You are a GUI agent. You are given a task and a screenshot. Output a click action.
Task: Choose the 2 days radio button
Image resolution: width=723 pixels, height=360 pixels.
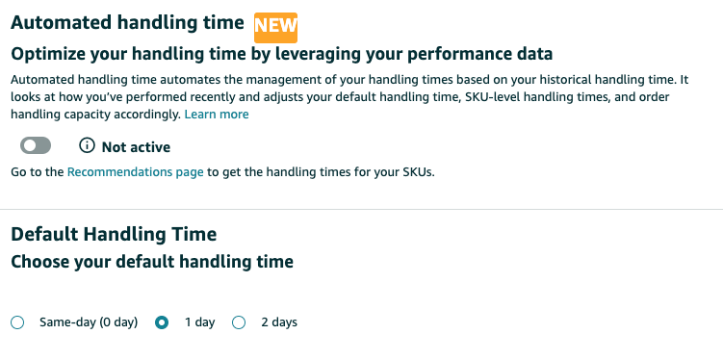click(x=239, y=322)
